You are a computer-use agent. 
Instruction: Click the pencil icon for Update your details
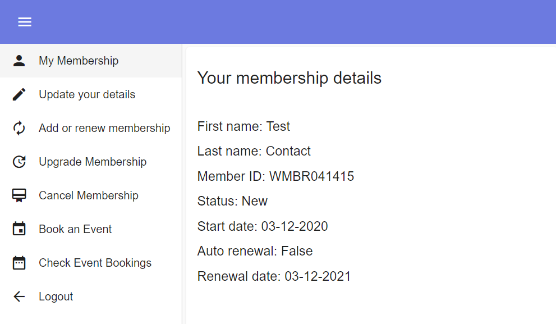(x=20, y=94)
